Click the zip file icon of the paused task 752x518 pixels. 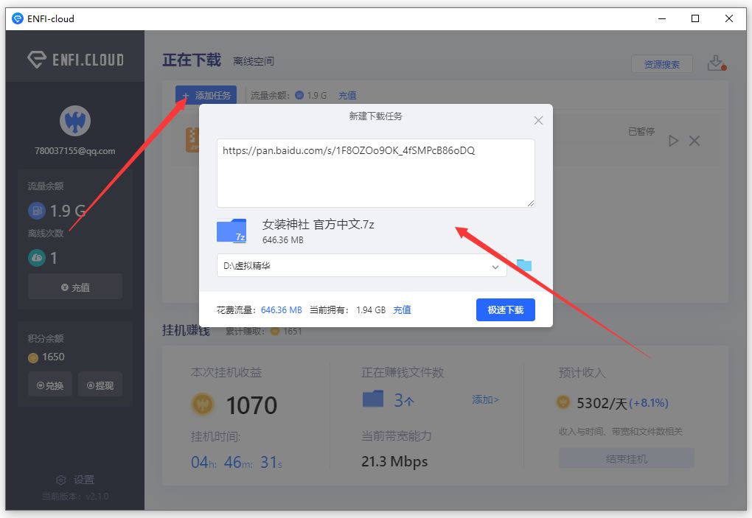pos(192,140)
